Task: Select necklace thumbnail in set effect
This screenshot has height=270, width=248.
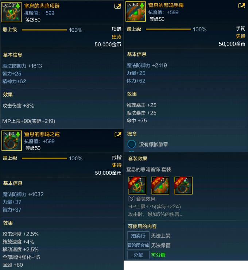Action: click(x=137, y=186)
